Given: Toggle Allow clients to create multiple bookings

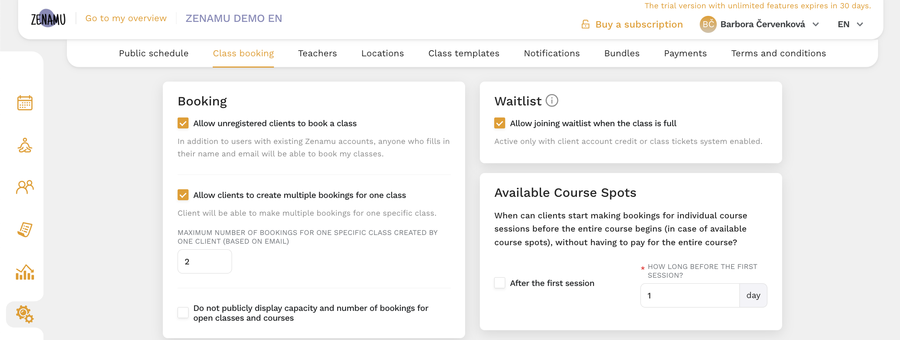Looking at the screenshot, I should pos(183,195).
